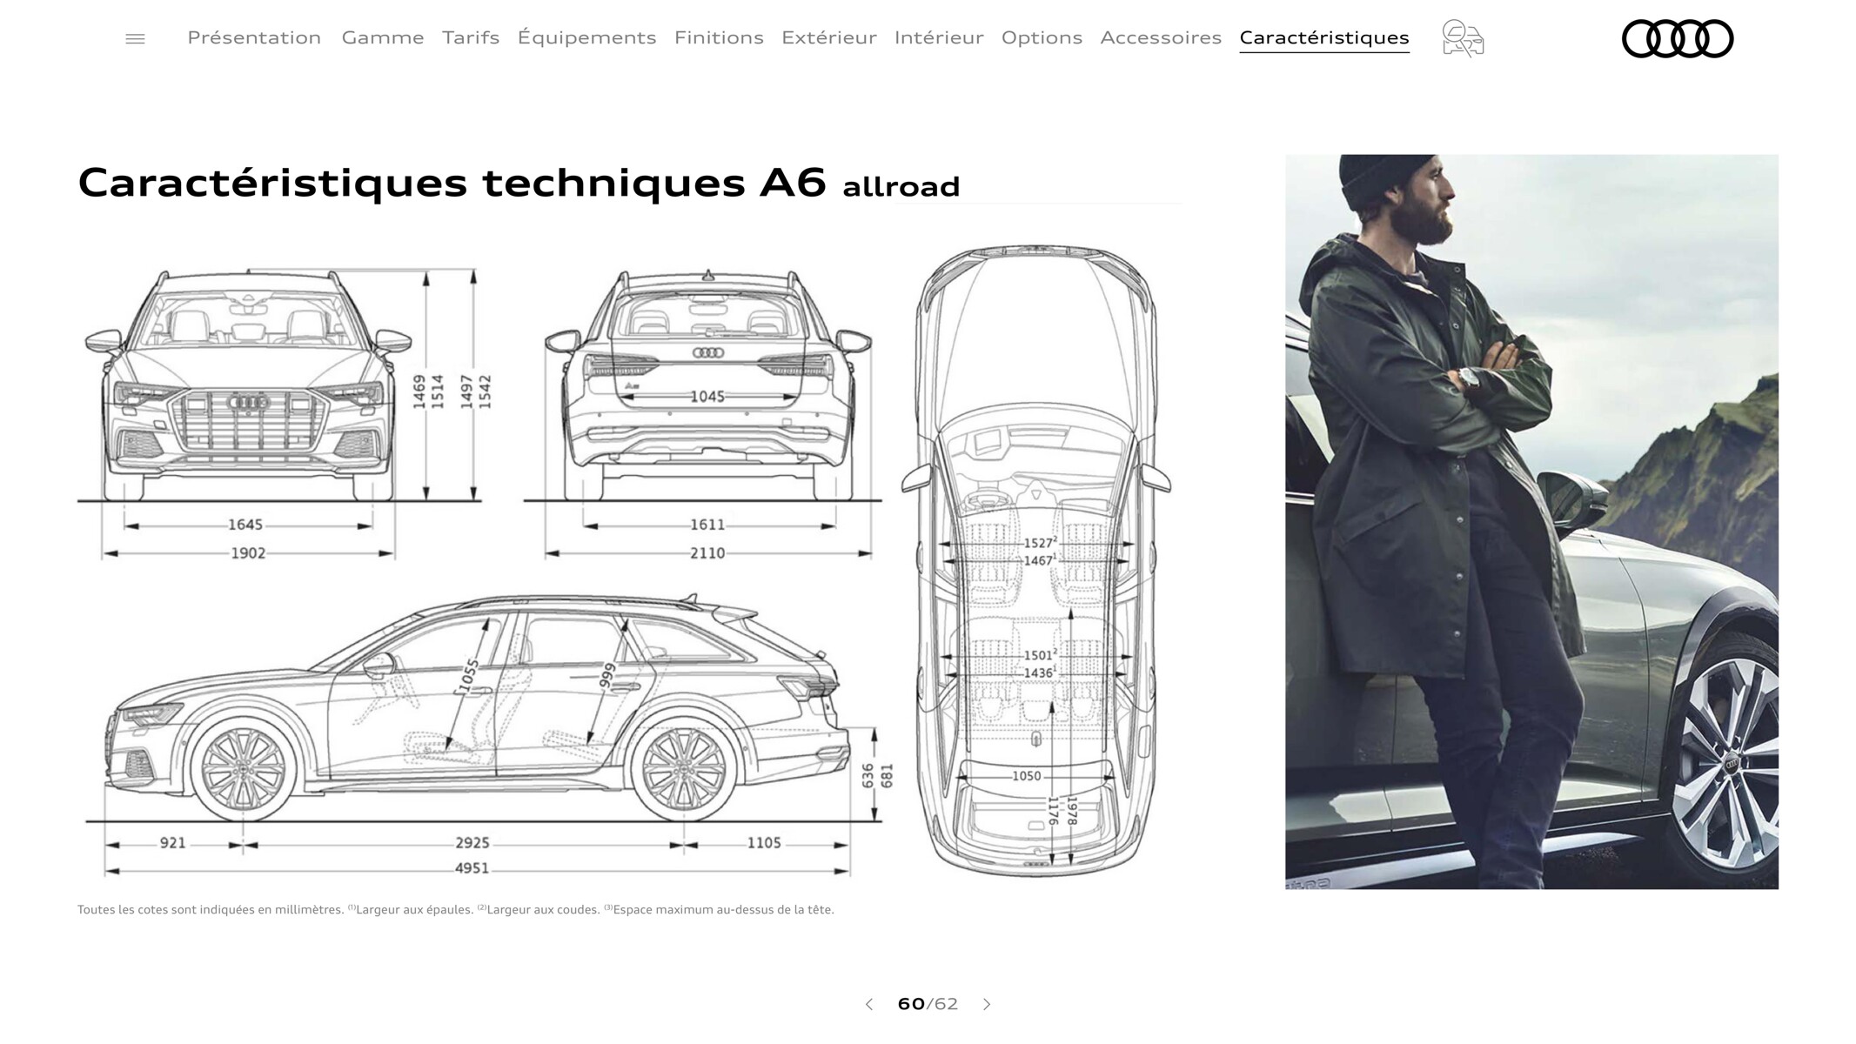The height and width of the screenshot is (1044, 1856).
Task: Click the rear track value 1611
Action: pyautogui.click(x=707, y=525)
